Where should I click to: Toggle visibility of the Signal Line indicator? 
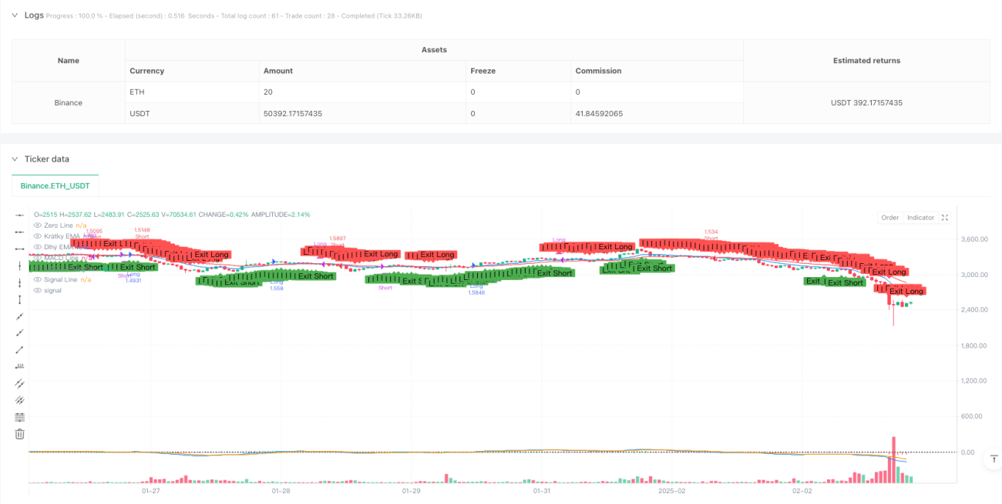point(37,279)
